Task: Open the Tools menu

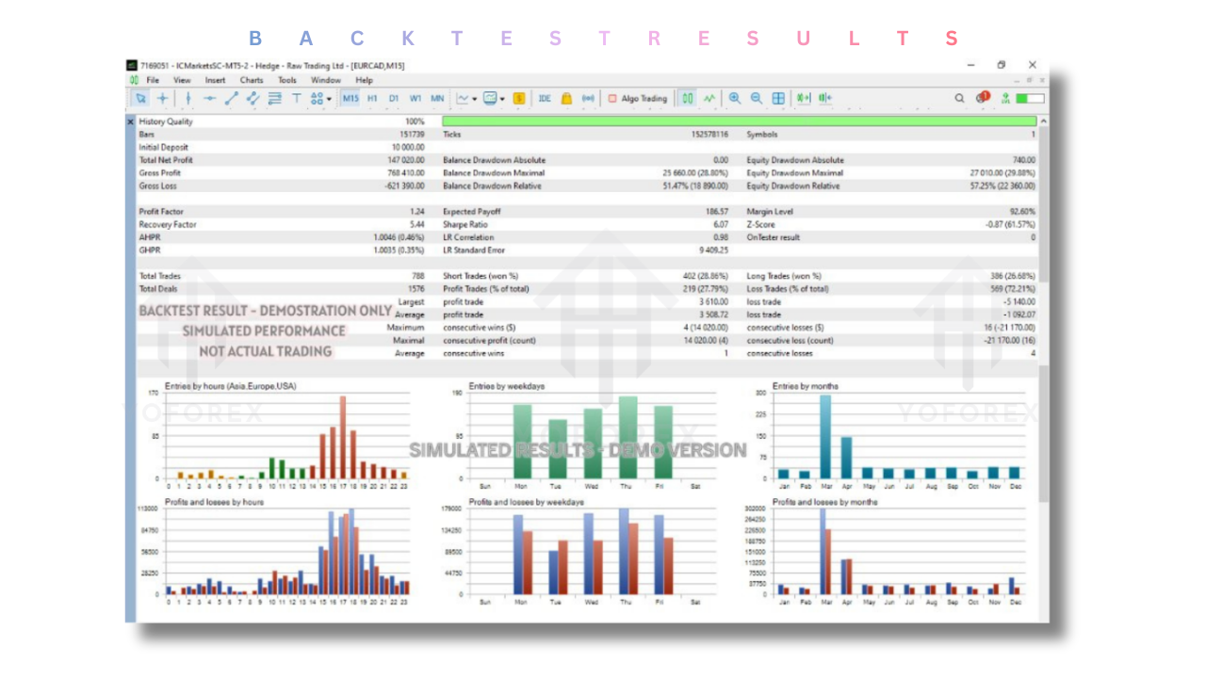Action: point(286,81)
